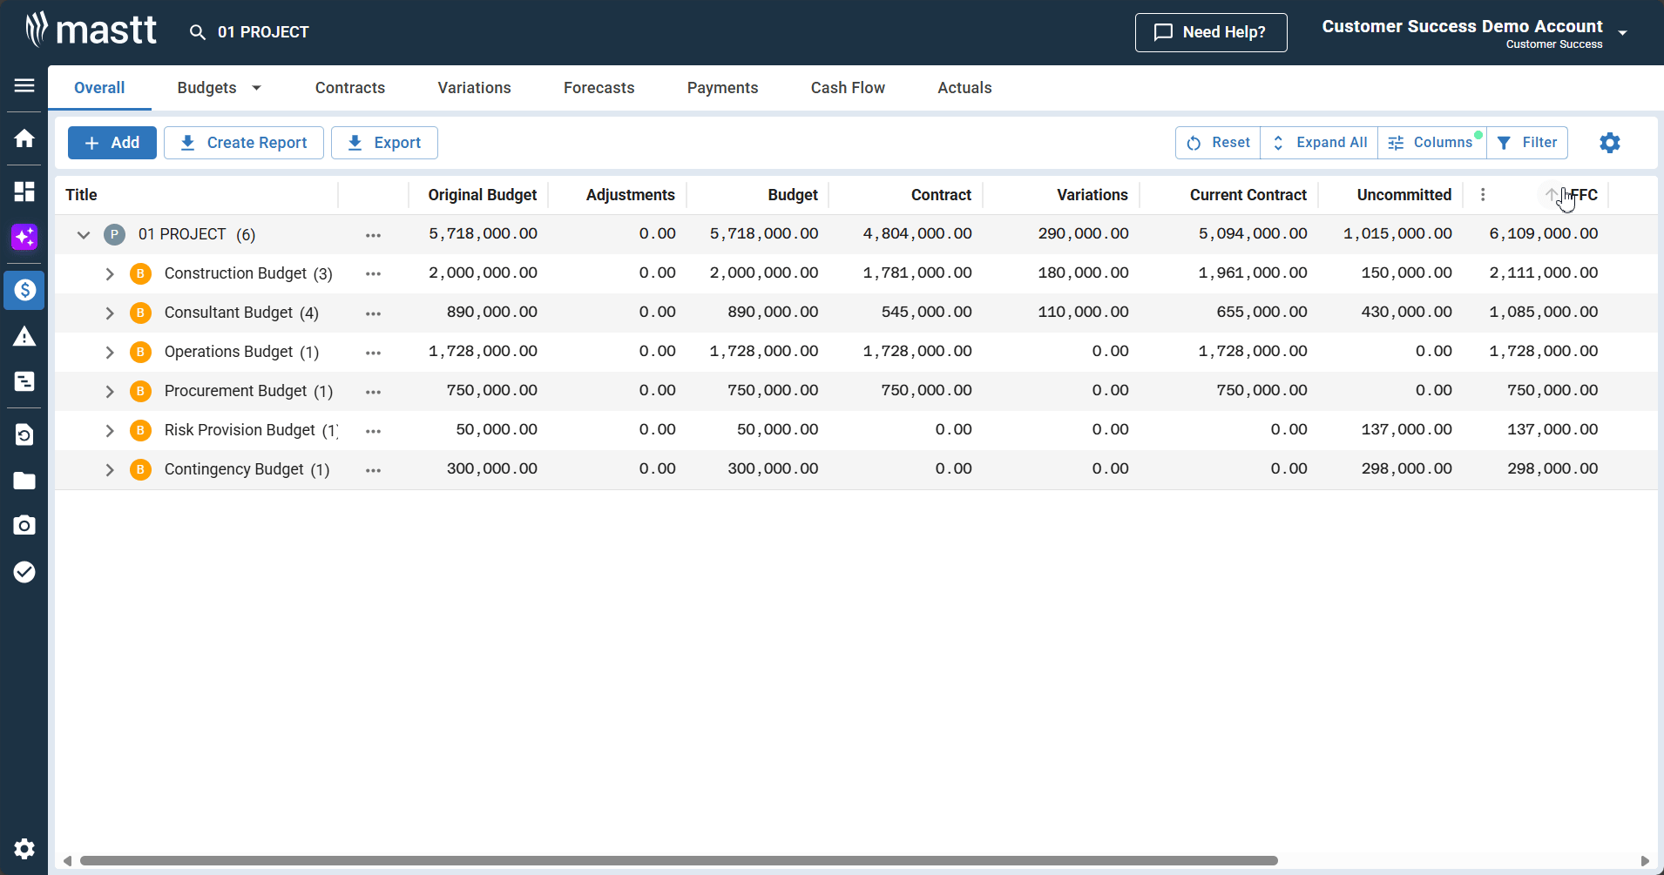Open the Budgets tab dropdown arrow
1664x875 pixels.
[256, 88]
